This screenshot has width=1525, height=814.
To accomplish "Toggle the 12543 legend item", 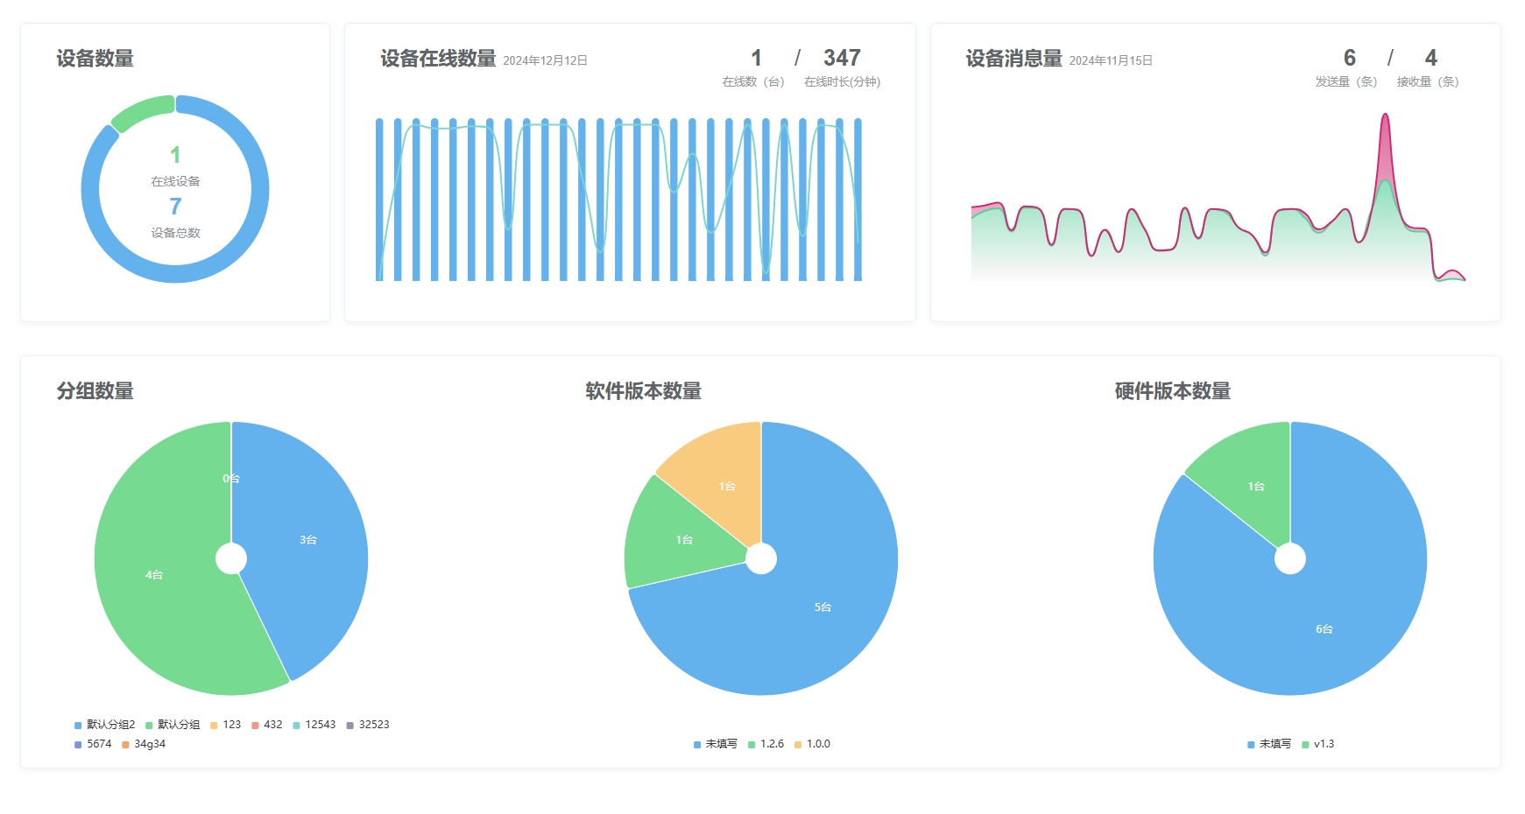I will (314, 725).
